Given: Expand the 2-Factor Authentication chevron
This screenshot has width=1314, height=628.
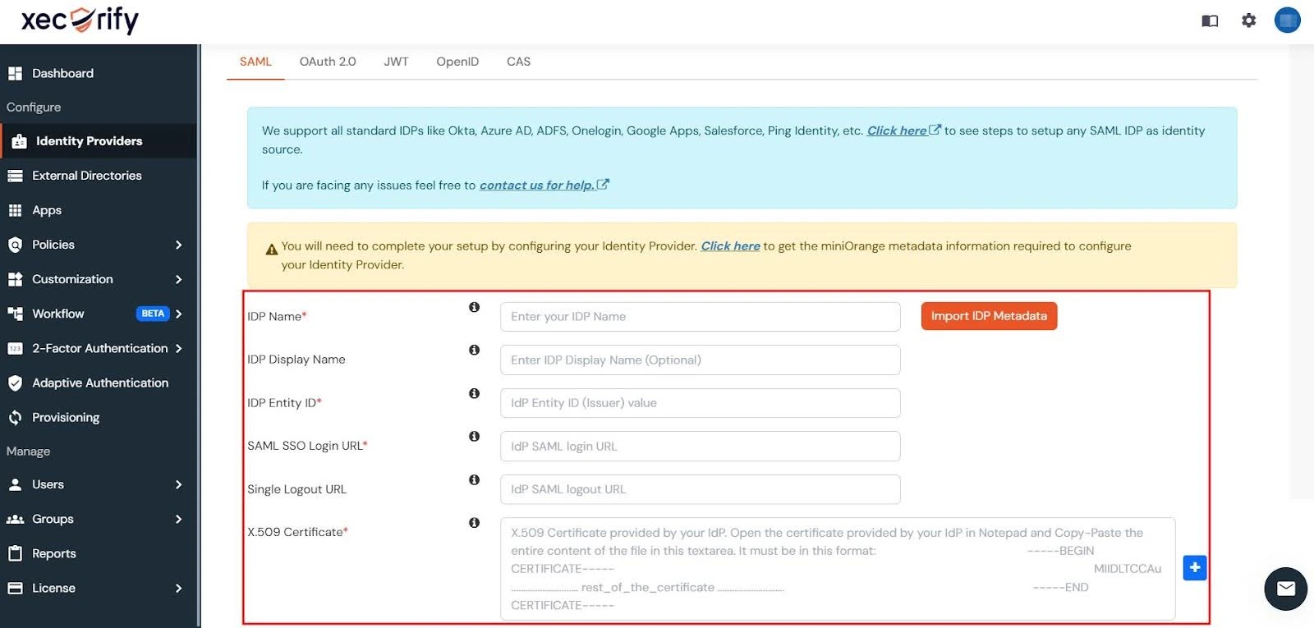Looking at the screenshot, I should pyautogui.click(x=178, y=348).
